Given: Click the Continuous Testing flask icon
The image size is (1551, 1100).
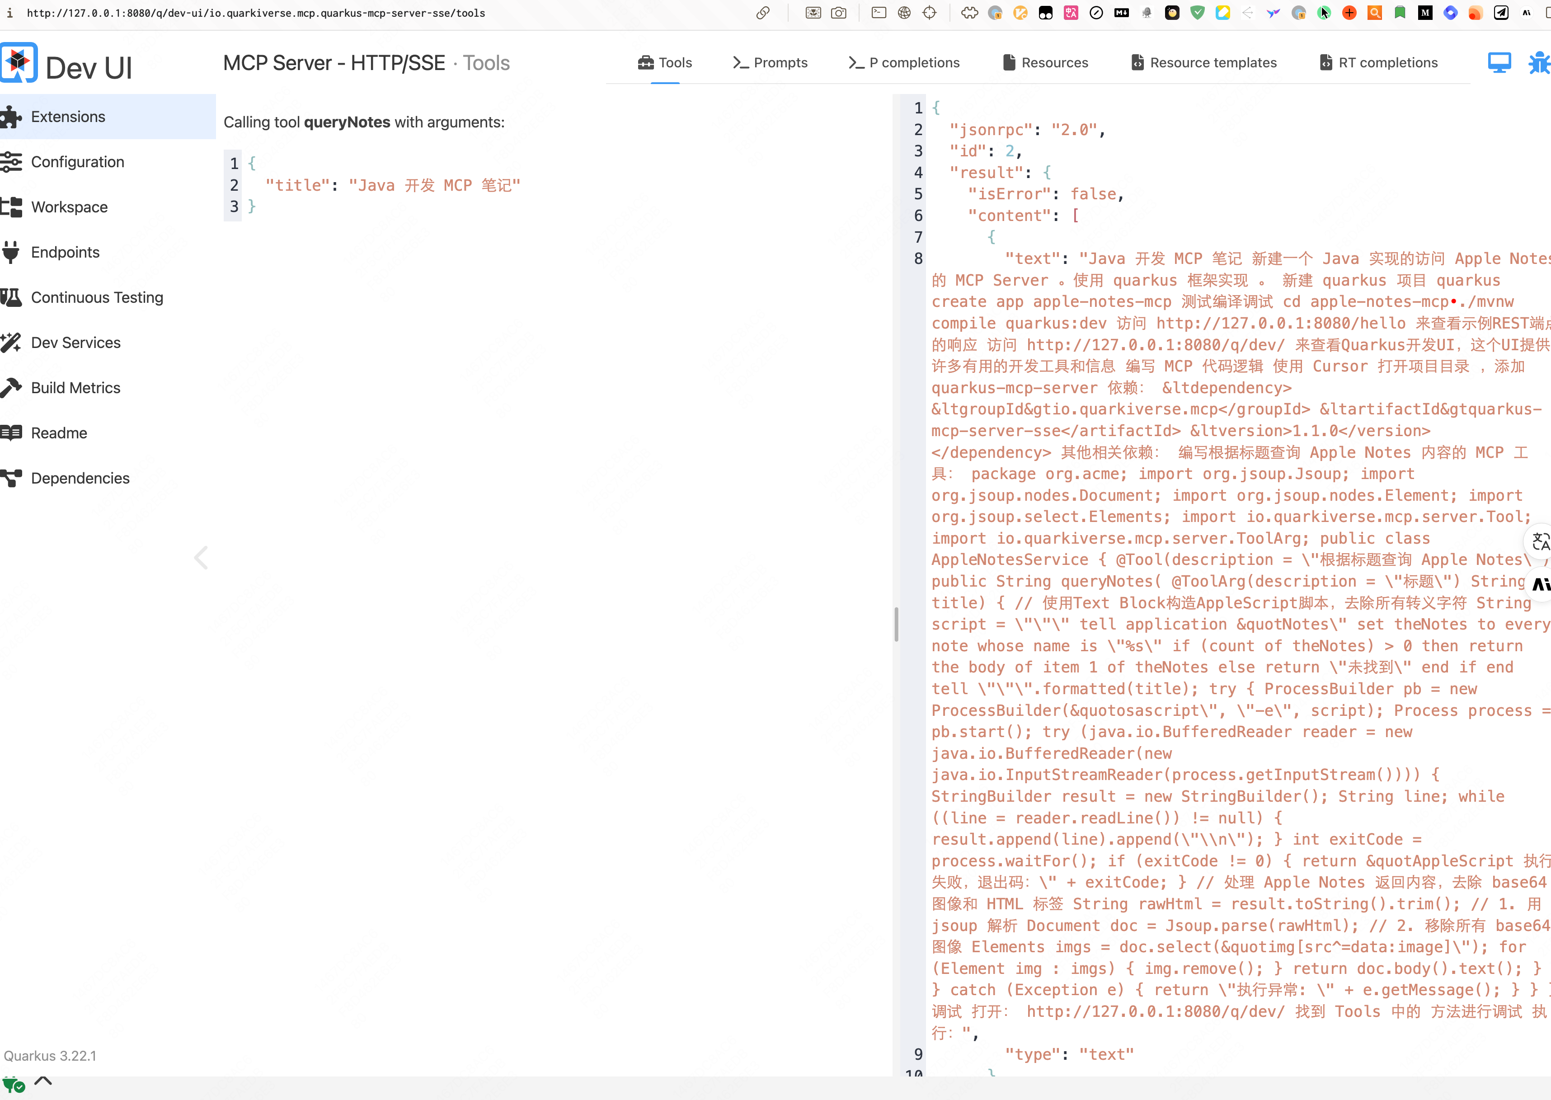Looking at the screenshot, I should pos(11,297).
